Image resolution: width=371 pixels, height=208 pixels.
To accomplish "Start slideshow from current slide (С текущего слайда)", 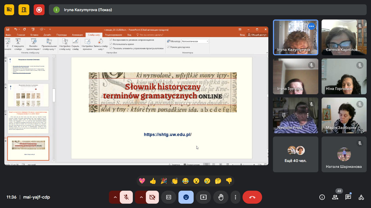I will (18, 44).
